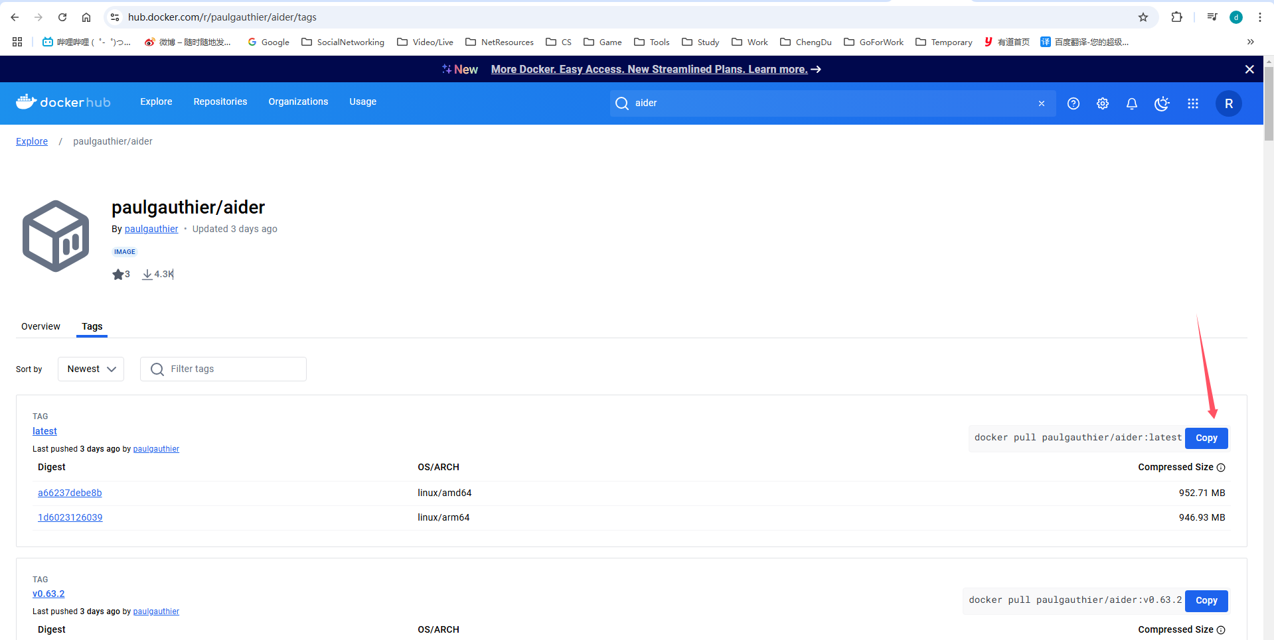Open the GoForWork bookmark folder
This screenshot has width=1274, height=640.
874,42
